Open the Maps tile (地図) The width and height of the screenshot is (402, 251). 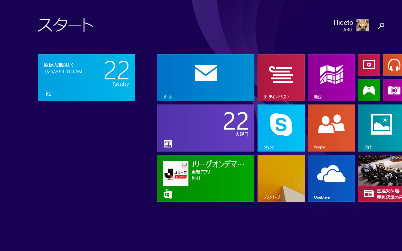(331, 78)
